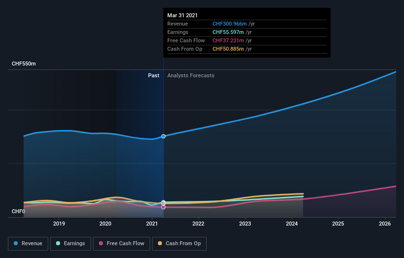Toggle the Revenue legend series
Image resolution: width=404 pixels, height=258 pixels.
[x=28, y=244]
